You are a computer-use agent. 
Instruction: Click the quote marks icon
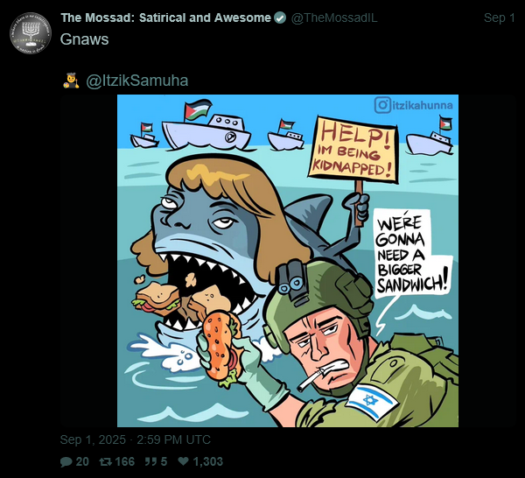point(150,461)
